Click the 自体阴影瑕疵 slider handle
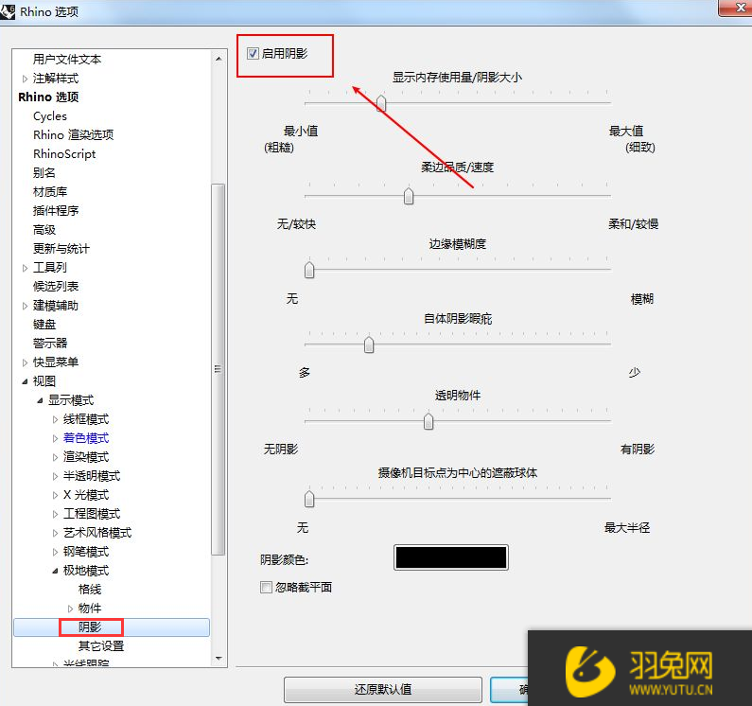This screenshot has height=706, width=752. tap(369, 344)
